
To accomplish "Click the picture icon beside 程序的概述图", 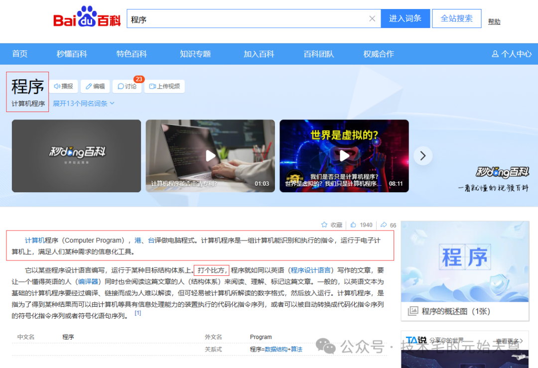I will [x=413, y=311].
